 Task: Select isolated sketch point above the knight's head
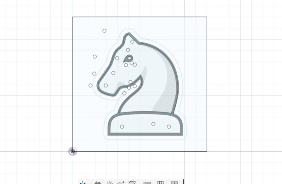[104, 31]
